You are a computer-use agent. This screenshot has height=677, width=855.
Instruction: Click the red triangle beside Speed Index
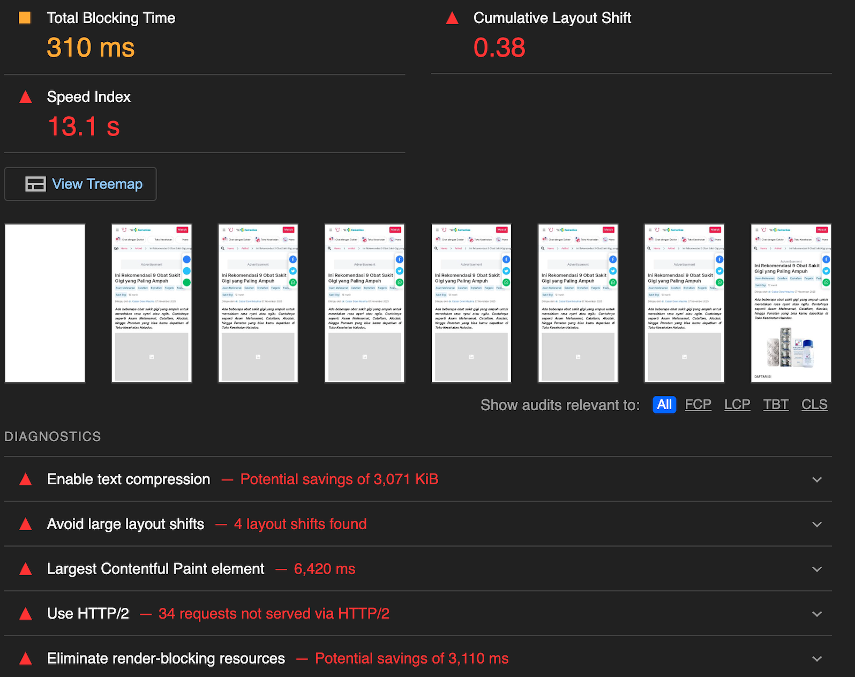coord(25,97)
